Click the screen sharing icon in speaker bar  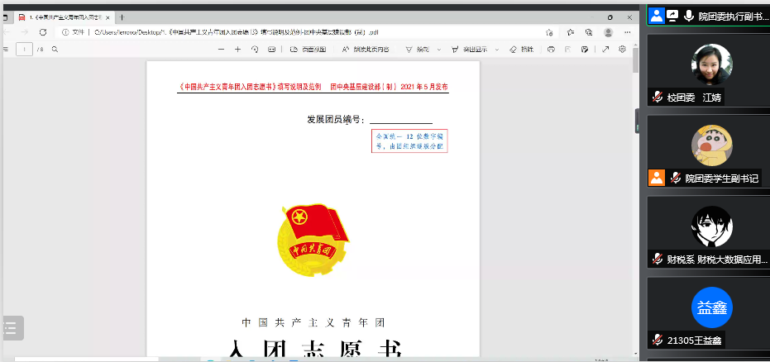point(672,16)
